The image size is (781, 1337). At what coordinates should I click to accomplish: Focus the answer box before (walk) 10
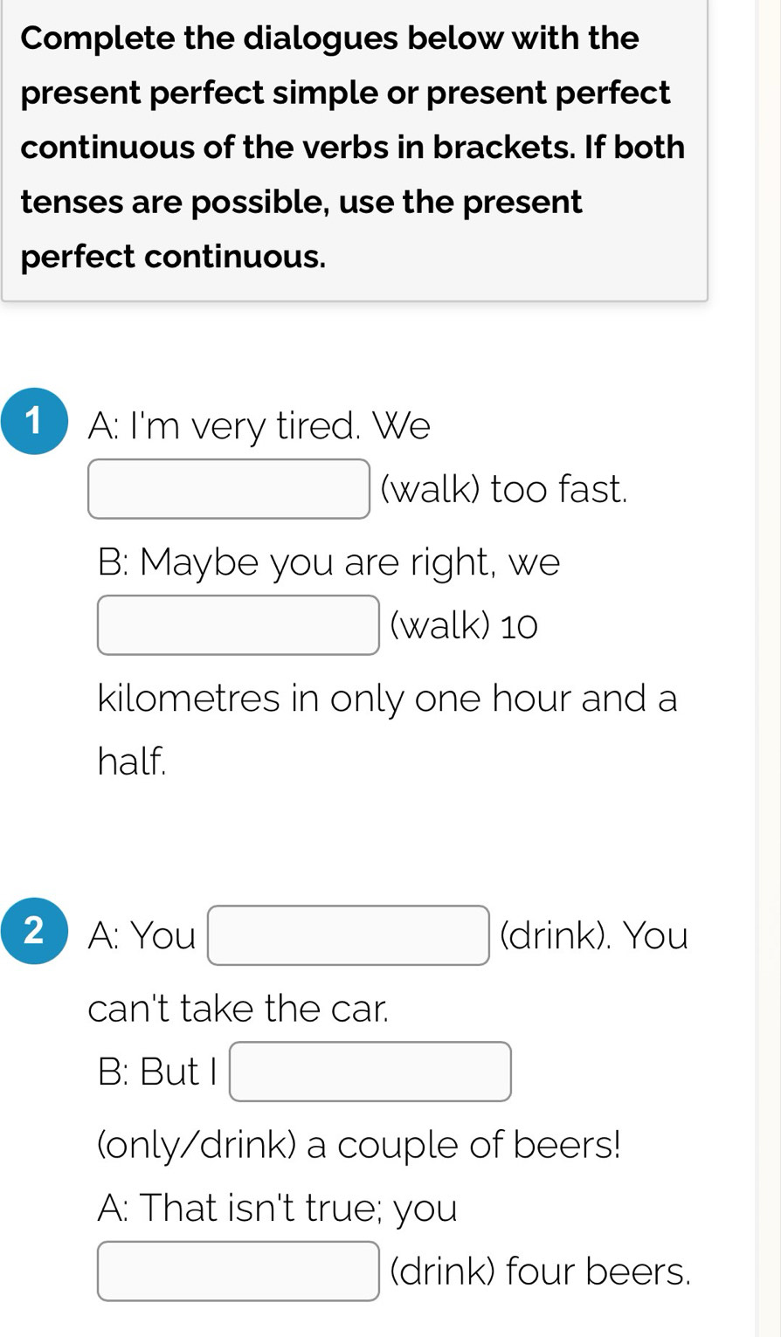[x=238, y=625]
